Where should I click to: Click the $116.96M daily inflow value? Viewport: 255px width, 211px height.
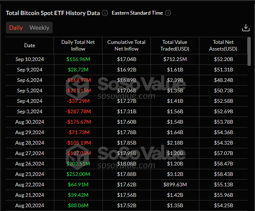click(78, 59)
